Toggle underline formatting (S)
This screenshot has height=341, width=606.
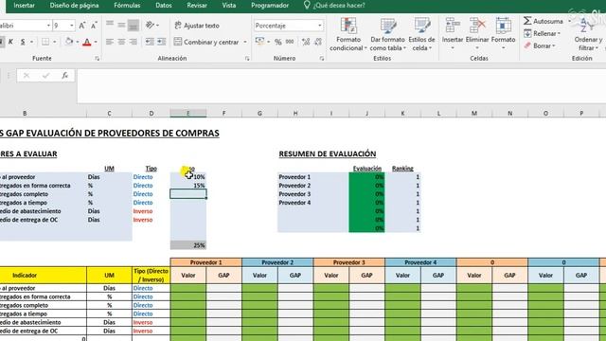tap(23, 42)
